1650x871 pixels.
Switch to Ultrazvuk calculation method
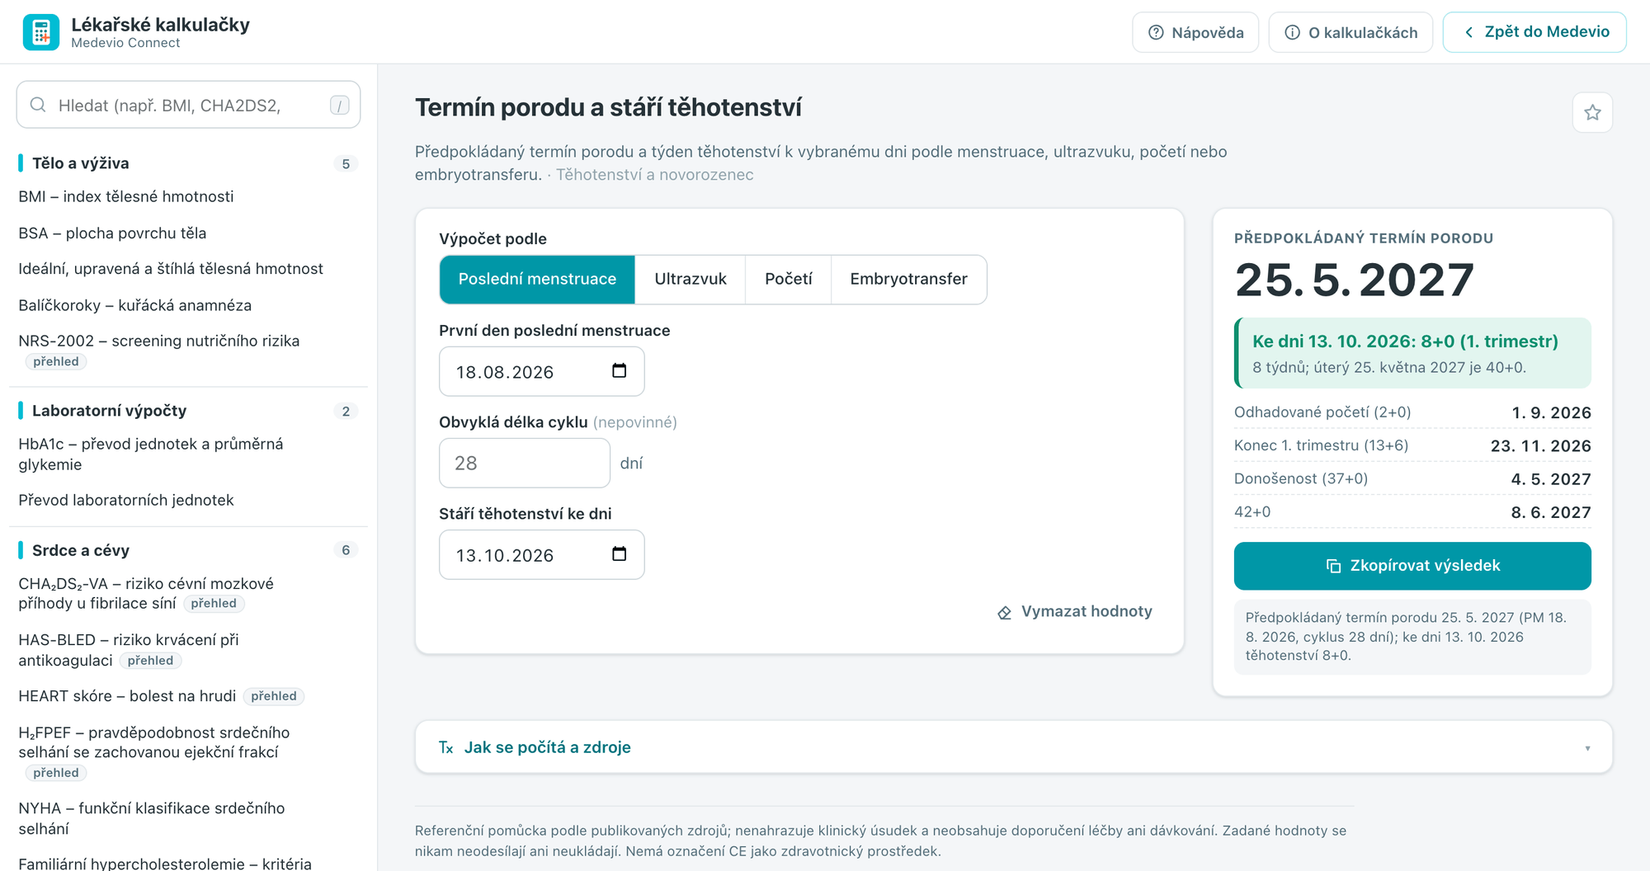click(691, 280)
